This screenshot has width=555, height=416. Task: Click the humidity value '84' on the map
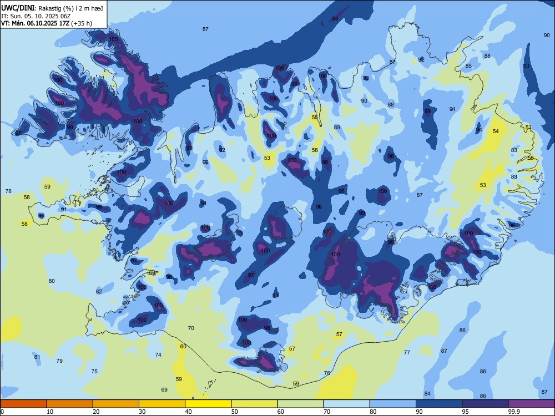[x=427, y=394]
